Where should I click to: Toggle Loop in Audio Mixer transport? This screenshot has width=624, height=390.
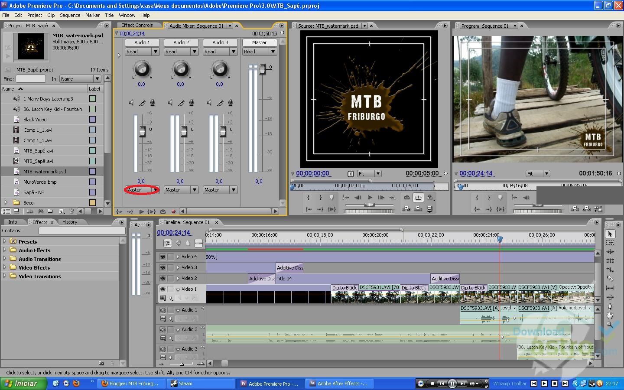[x=162, y=211]
